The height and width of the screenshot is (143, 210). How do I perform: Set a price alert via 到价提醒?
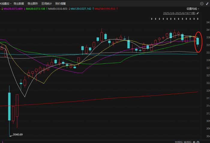60,4
